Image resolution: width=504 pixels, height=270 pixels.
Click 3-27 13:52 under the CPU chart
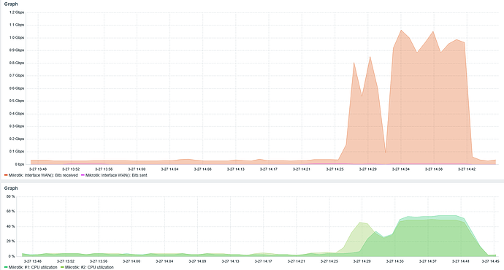pyautogui.click(x=66, y=261)
